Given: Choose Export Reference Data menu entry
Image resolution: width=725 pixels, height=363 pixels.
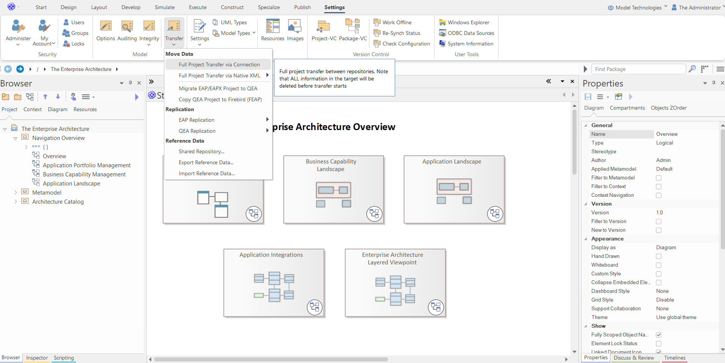Looking at the screenshot, I should (x=206, y=162).
